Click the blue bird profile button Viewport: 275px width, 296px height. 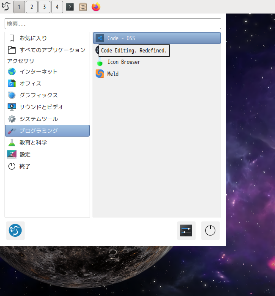pos(15,230)
